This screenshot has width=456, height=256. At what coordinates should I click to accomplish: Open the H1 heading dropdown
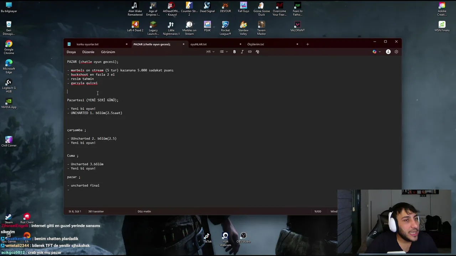tap(210, 52)
